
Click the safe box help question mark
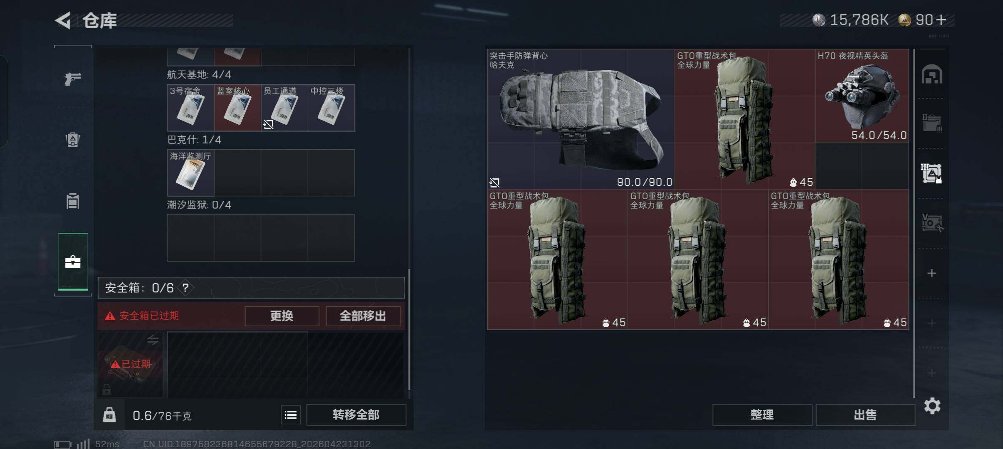[185, 288]
